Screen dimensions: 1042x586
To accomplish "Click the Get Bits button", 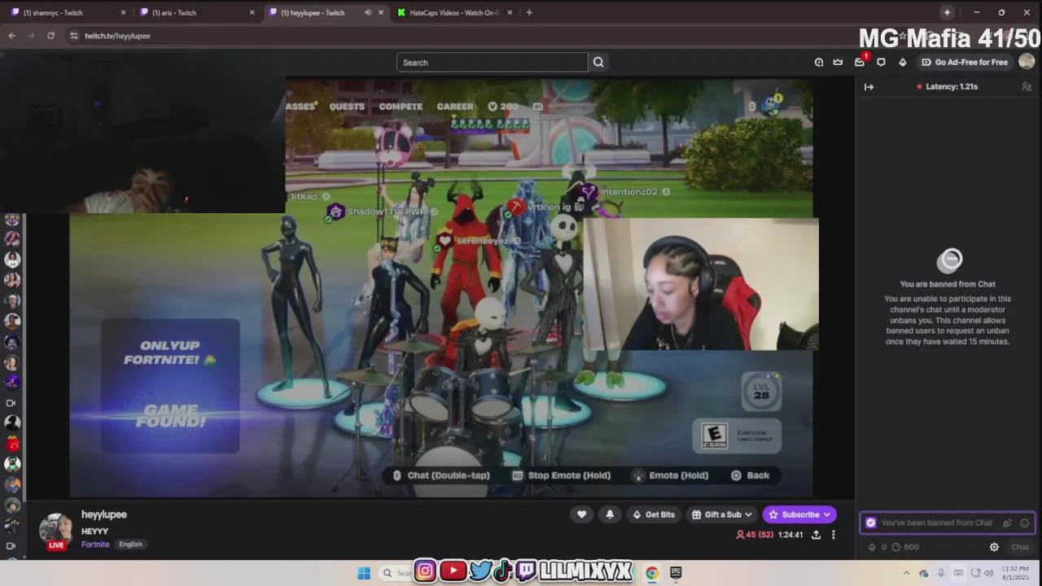I will [x=653, y=514].
